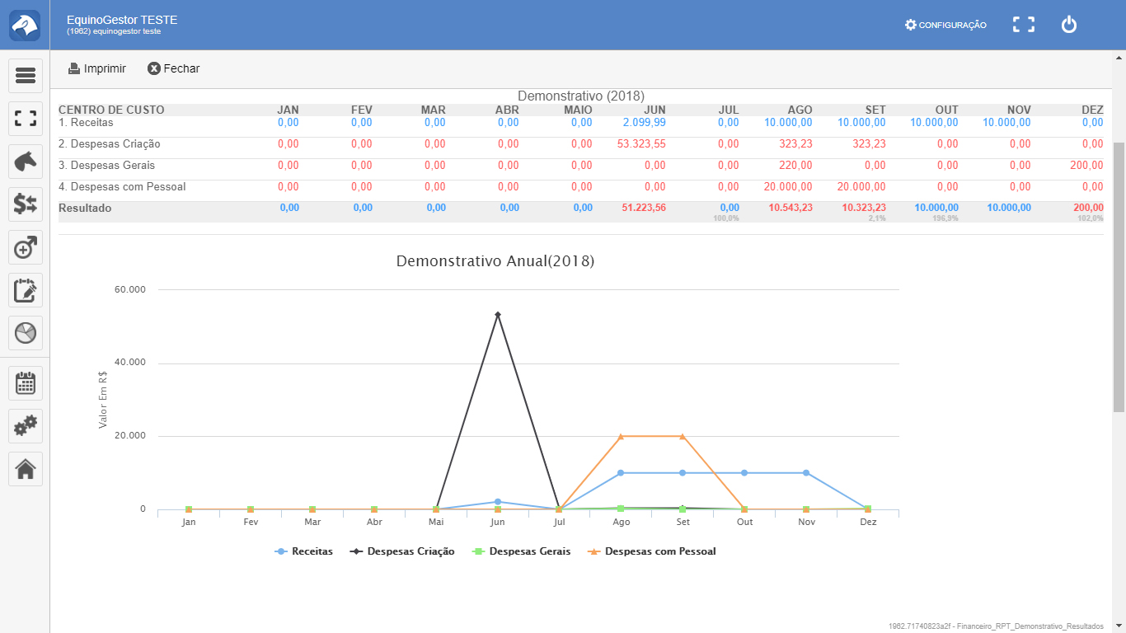Open the dollar transfer financial module
Image resolution: width=1126 pixels, height=633 pixels.
click(26, 204)
